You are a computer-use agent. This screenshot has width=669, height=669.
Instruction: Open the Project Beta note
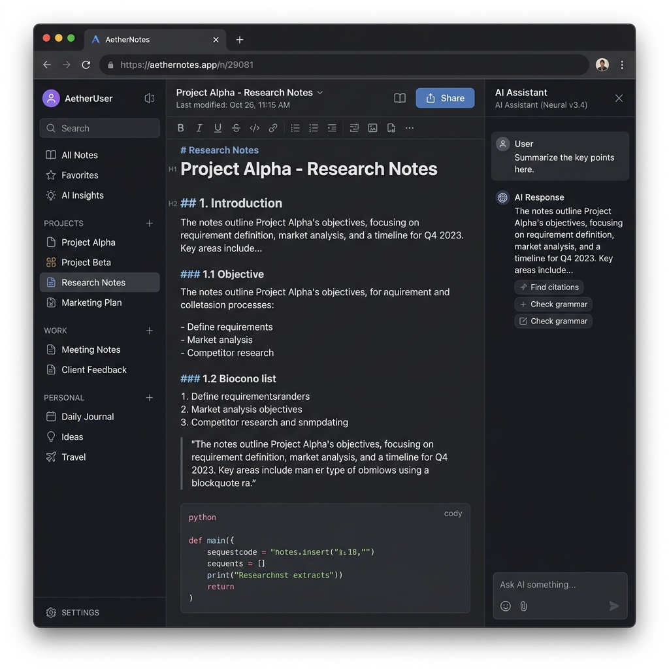[x=100, y=263]
